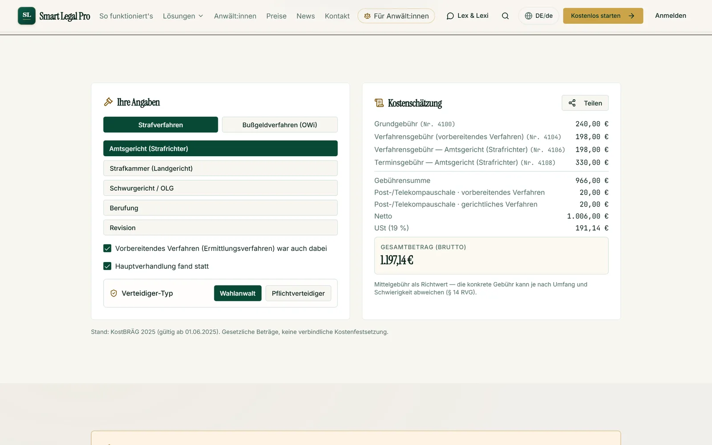Screen dimensions: 712x445
Task: Open Lex & Lexi chat link
Action: pyautogui.click(x=467, y=16)
